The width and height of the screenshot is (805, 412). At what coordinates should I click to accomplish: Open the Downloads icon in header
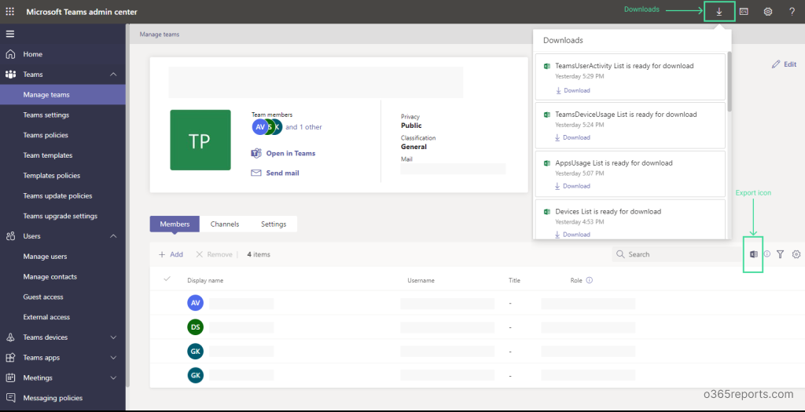[719, 12]
